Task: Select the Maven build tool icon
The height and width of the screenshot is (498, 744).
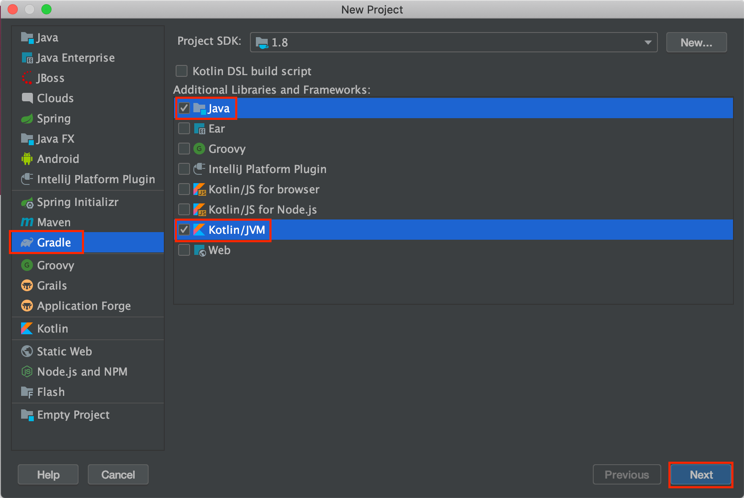Action: coord(27,222)
